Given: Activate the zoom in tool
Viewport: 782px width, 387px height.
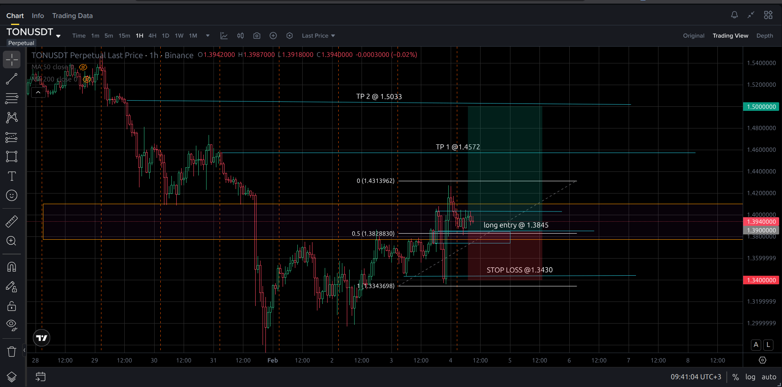Looking at the screenshot, I should click(x=12, y=241).
